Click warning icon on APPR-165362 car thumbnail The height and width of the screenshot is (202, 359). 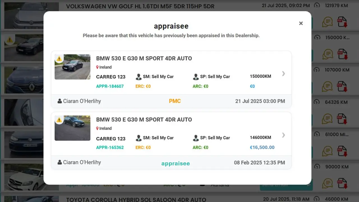coord(59,120)
